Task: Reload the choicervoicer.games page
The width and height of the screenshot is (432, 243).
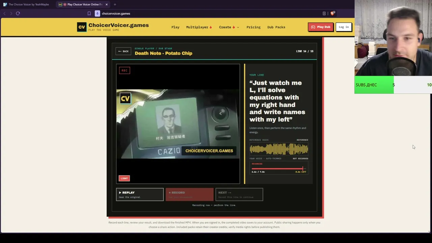Action: coord(18,13)
